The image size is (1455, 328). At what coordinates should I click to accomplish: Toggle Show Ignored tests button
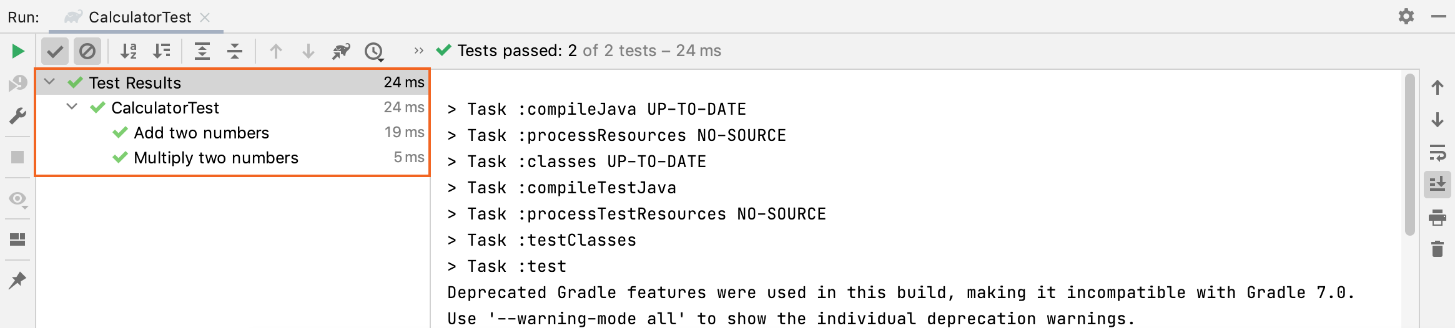click(87, 51)
